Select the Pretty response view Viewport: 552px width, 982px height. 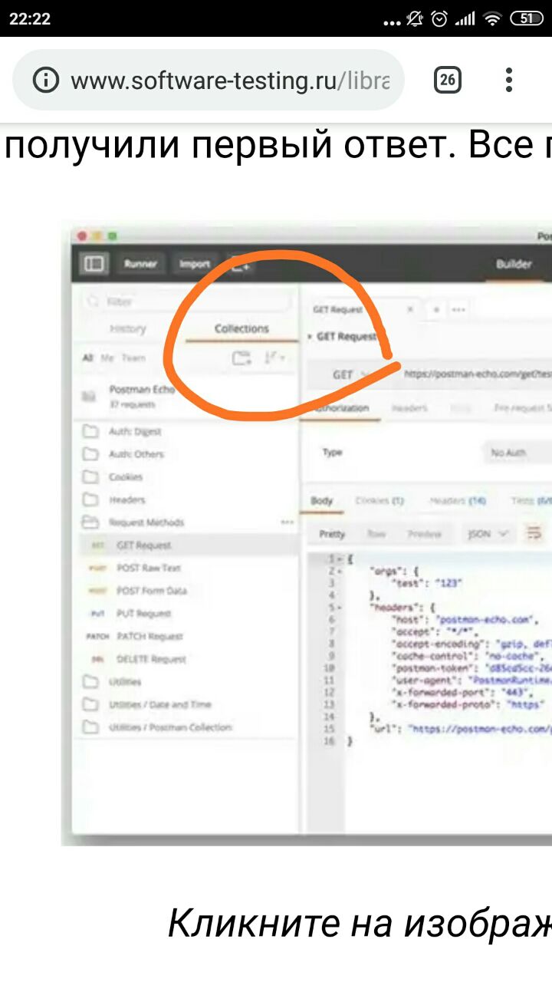tap(332, 534)
